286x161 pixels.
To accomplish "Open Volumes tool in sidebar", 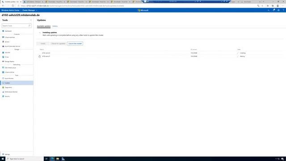I will point(8,53).
